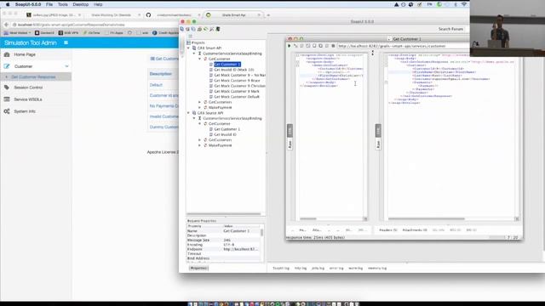
Task: Expand MakePayment under CRA Source API
Action: coord(200,145)
